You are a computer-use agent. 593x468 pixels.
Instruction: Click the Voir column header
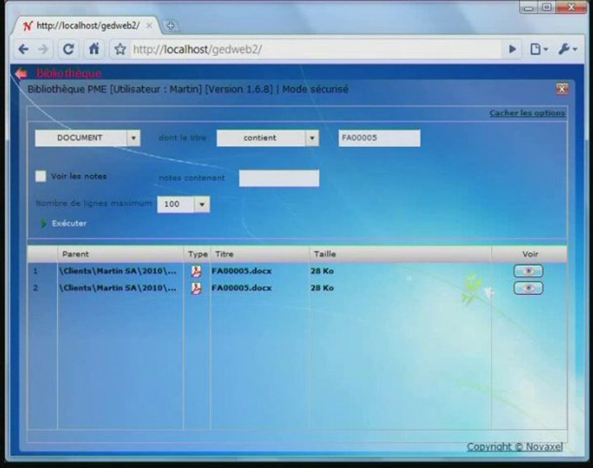click(x=529, y=254)
